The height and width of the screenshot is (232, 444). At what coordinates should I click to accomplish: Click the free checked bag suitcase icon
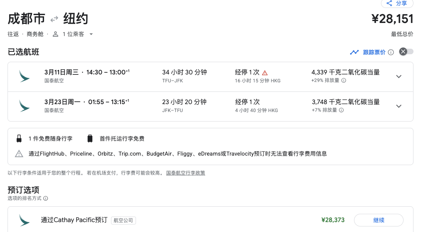(90, 139)
